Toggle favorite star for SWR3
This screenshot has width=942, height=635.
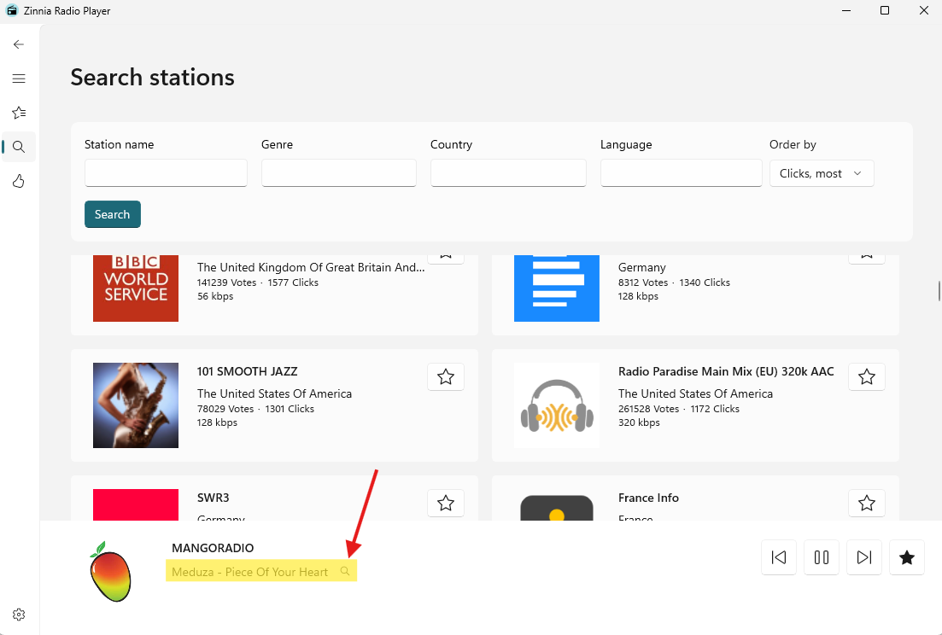click(x=446, y=504)
